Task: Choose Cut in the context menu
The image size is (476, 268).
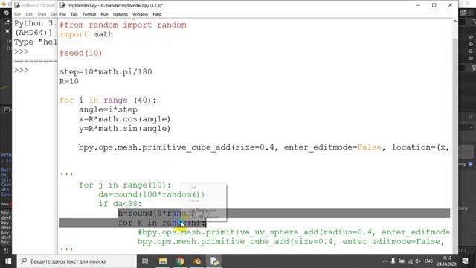Action: pos(193,188)
